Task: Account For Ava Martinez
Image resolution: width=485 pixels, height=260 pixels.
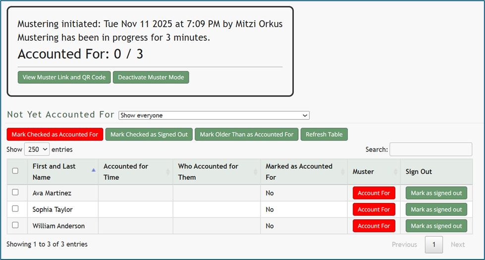Action: (x=374, y=193)
